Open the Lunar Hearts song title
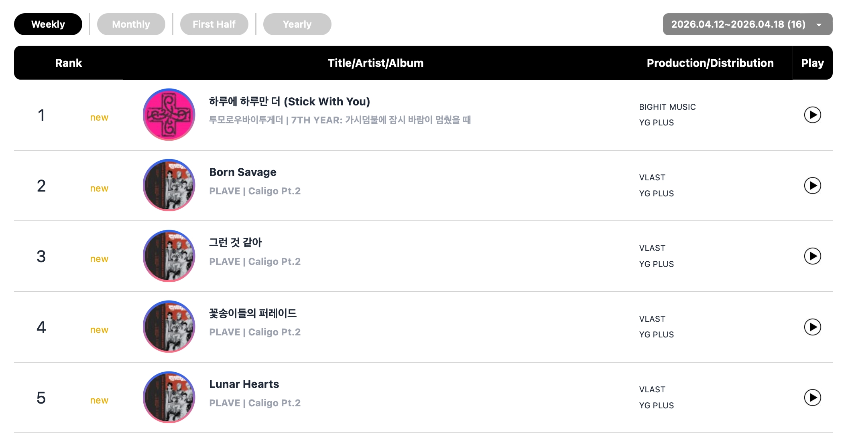This screenshot has width=848, height=438. pyautogui.click(x=244, y=384)
